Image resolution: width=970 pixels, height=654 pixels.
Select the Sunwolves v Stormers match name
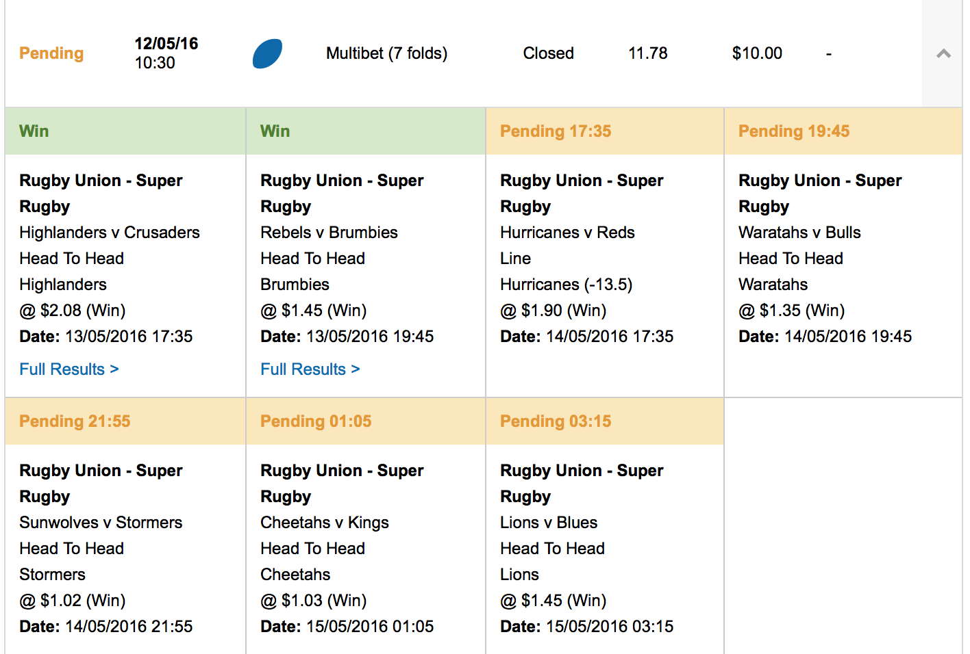(101, 523)
